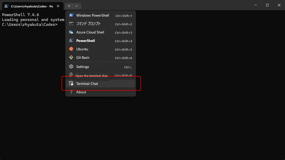This screenshot has height=160, width=285.
Task: Close the Windows Terminal window
Action: 279,5
